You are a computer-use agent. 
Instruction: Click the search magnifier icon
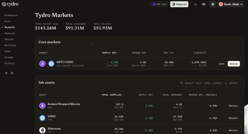[x=182, y=83]
